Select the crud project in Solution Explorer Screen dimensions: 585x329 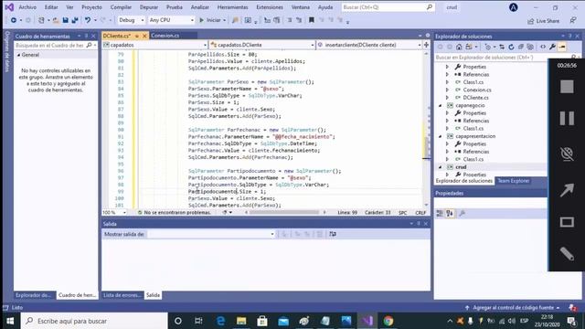461,167
